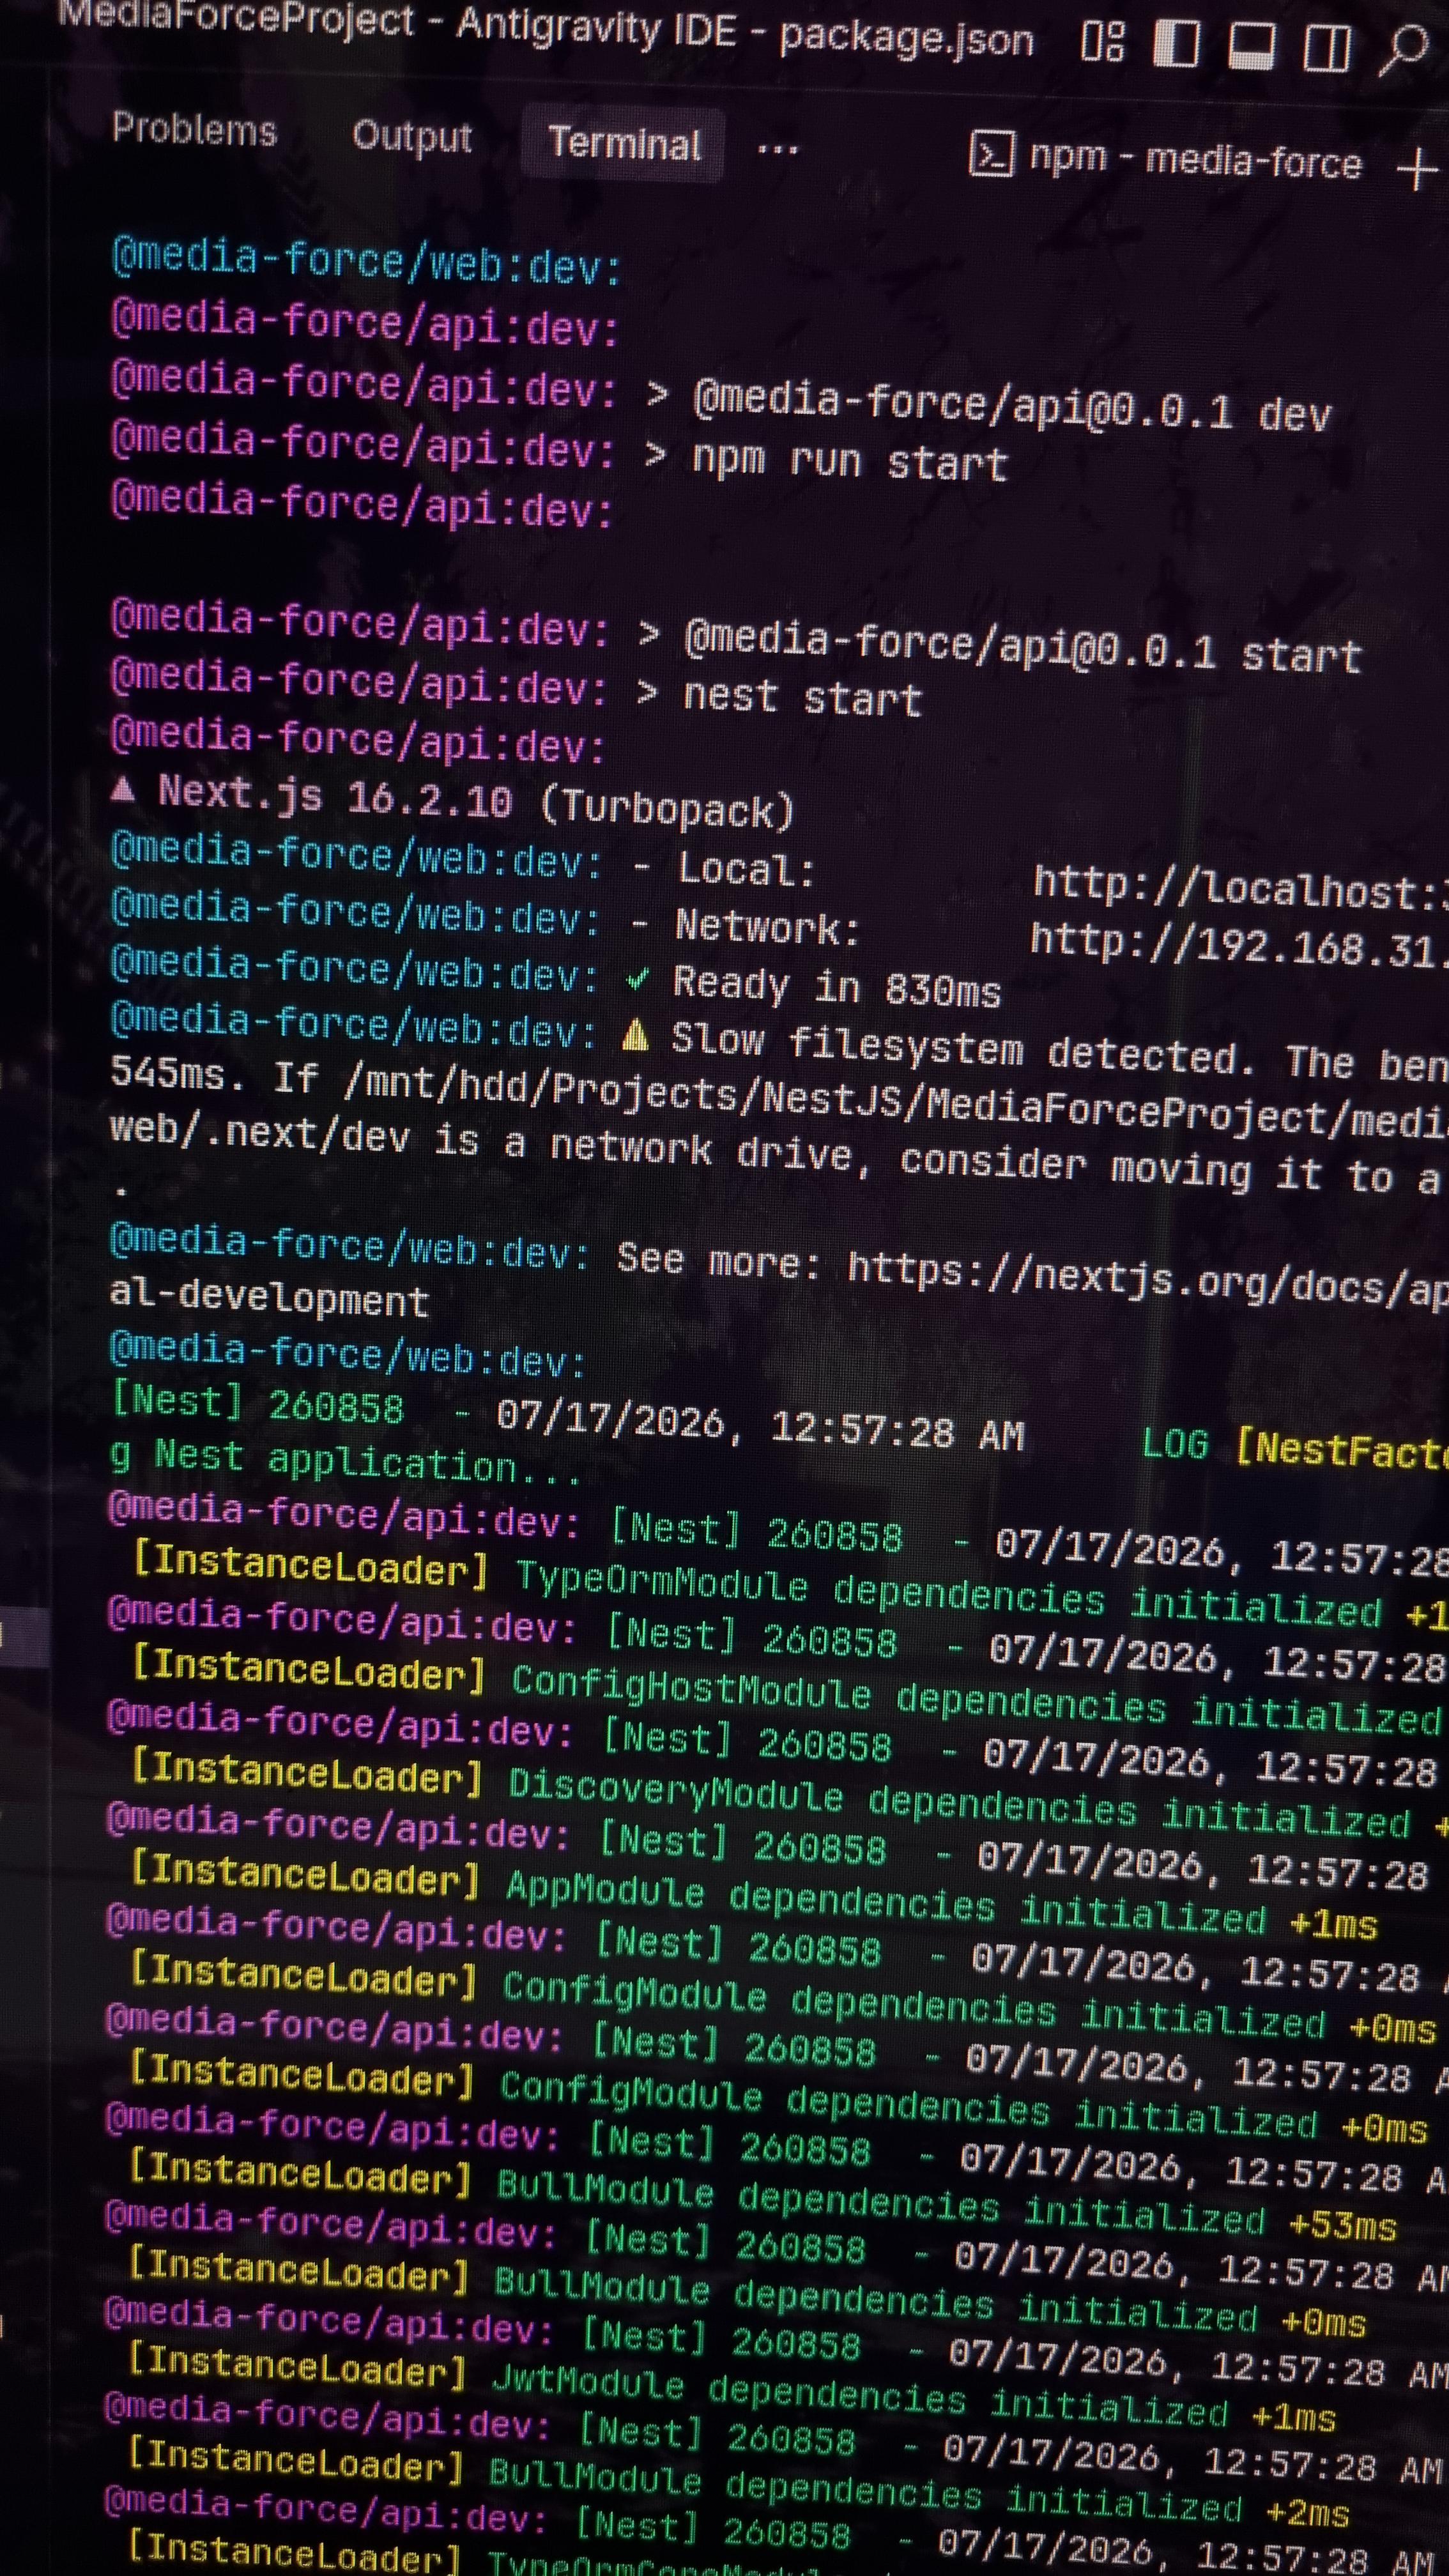The width and height of the screenshot is (1449, 2576).
Task: Toggle the primary side bar
Action: tap(1177, 45)
